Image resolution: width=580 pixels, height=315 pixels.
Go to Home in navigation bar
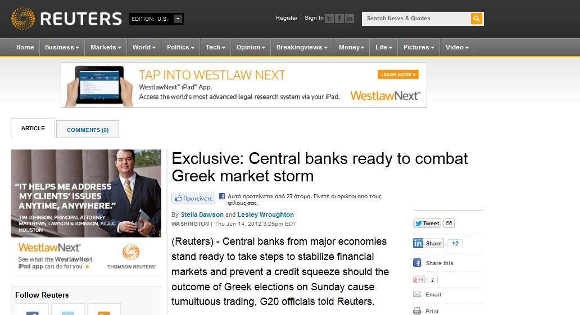point(25,47)
